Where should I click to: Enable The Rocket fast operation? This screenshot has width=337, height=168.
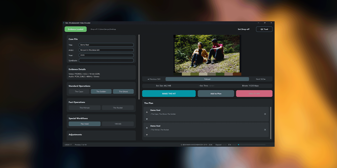[x=118, y=108]
